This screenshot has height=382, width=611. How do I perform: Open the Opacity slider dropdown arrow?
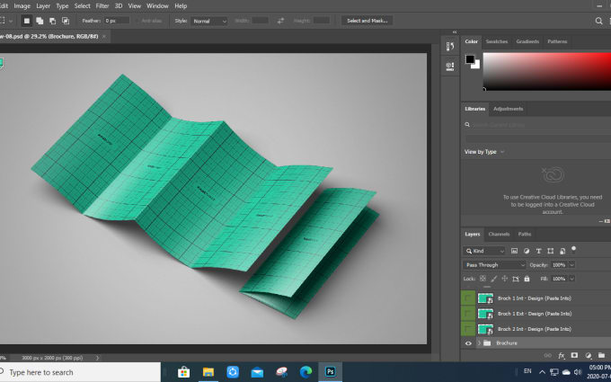(571, 264)
